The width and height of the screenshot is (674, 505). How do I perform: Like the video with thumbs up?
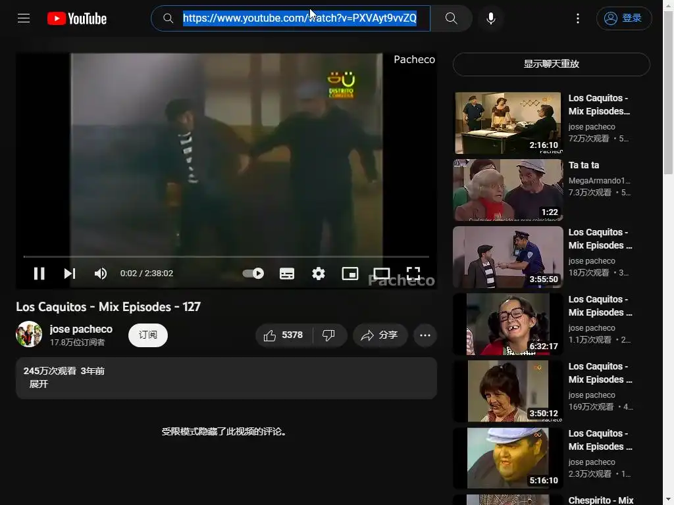[284, 335]
